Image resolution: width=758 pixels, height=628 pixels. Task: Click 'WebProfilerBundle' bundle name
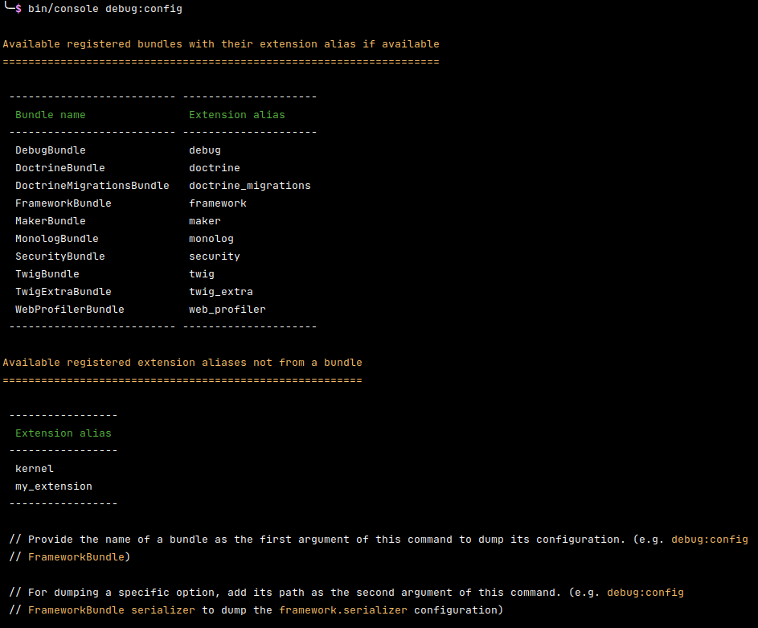pyautogui.click(x=70, y=310)
